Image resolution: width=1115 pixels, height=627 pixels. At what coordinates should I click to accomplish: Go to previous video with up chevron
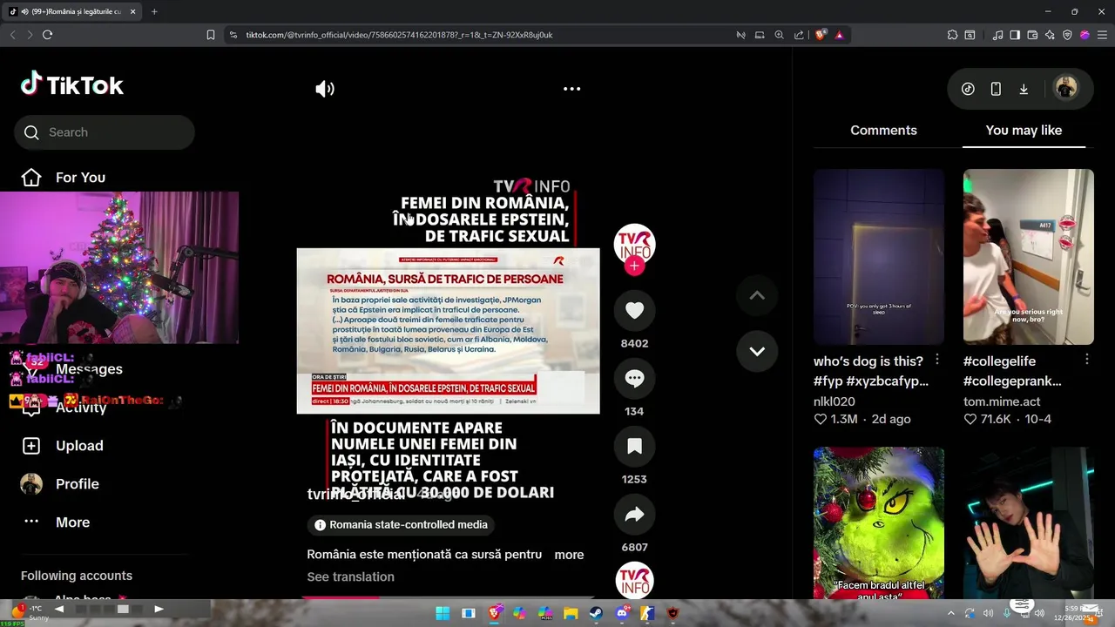pos(757,296)
